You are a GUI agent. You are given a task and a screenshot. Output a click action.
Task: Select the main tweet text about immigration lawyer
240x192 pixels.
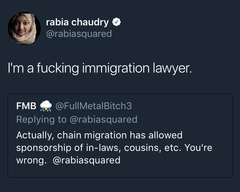99,68
